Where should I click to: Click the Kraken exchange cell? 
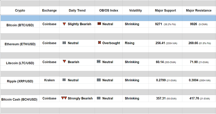(x=49, y=80)
